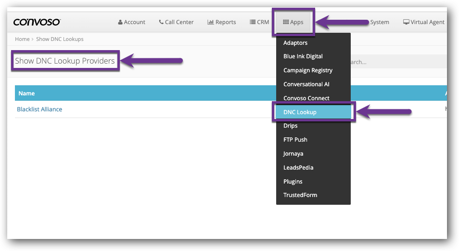Open the Call Center menu
The image size is (459, 251).
point(176,22)
